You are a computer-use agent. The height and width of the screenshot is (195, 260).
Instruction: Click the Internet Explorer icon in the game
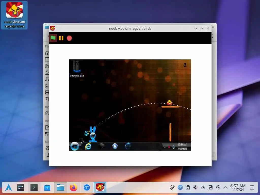[x=88, y=146]
